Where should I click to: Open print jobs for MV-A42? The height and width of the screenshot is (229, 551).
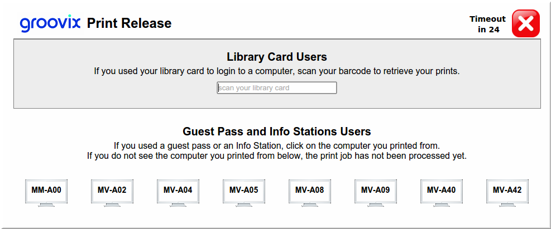click(507, 191)
